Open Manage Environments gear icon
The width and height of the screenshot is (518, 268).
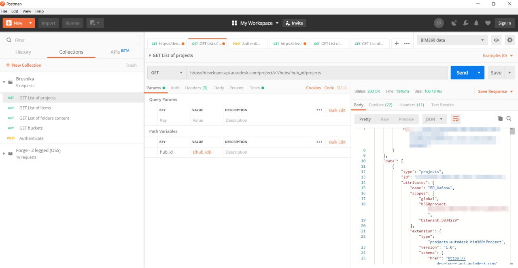pyautogui.click(x=510, y=40)
